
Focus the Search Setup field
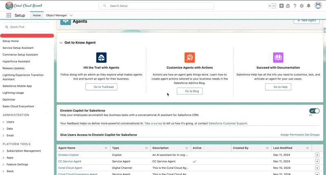[x=156, y=6]
